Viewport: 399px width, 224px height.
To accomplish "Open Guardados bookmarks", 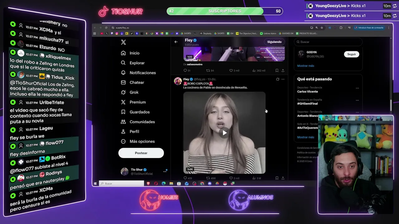I will pyautogui.click(x=135, y=112).
